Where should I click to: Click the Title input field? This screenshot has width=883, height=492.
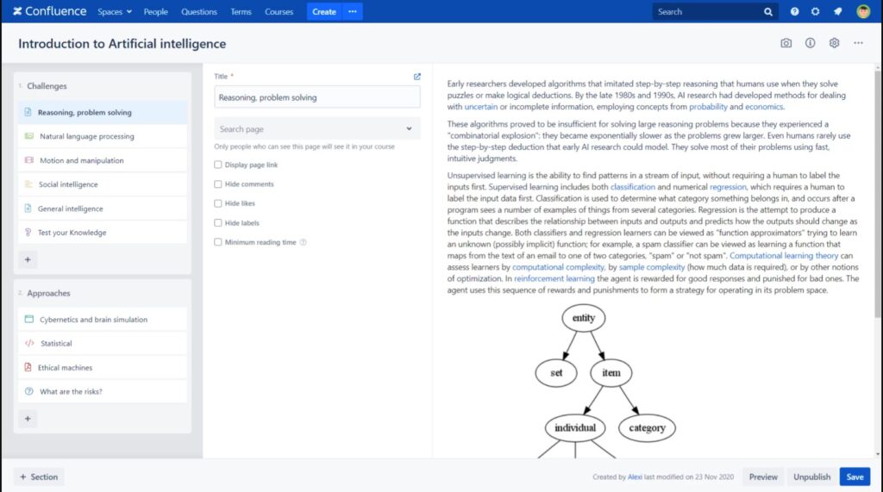point(317,97)
